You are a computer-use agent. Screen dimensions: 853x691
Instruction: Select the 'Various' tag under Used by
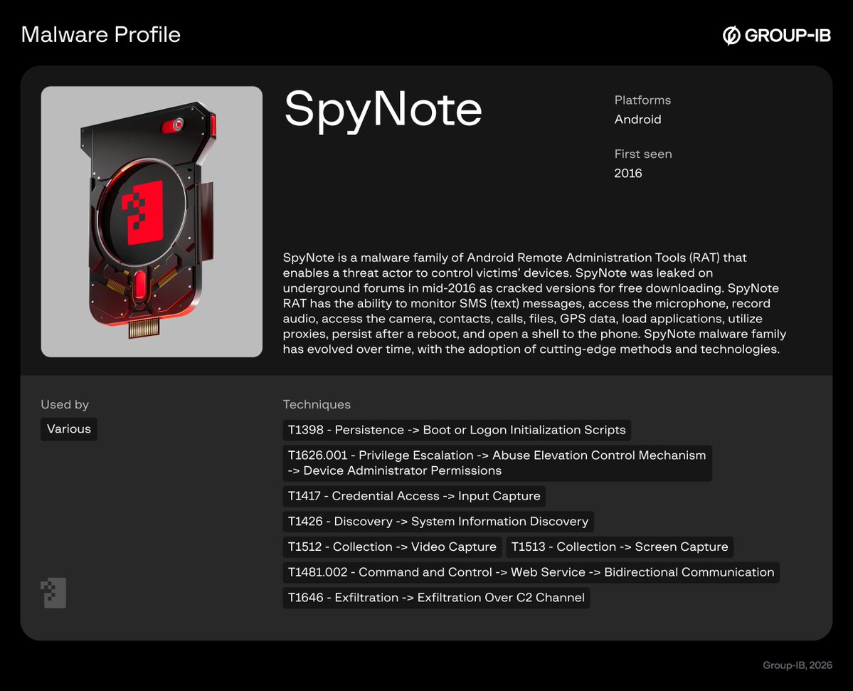[x=69, y=428]
